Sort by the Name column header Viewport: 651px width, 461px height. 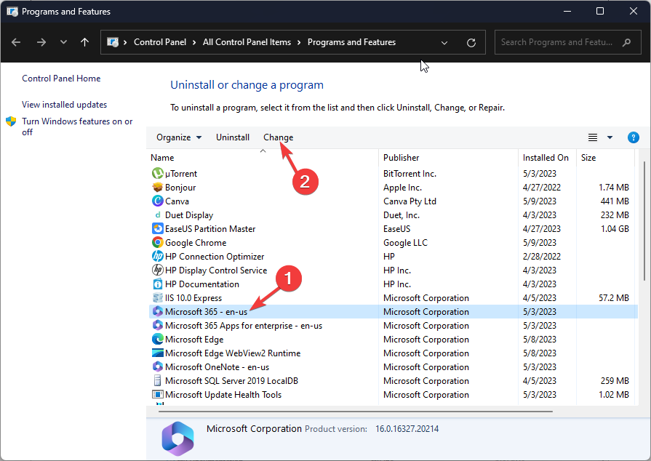pyautogui.click(x=162, y=158)
